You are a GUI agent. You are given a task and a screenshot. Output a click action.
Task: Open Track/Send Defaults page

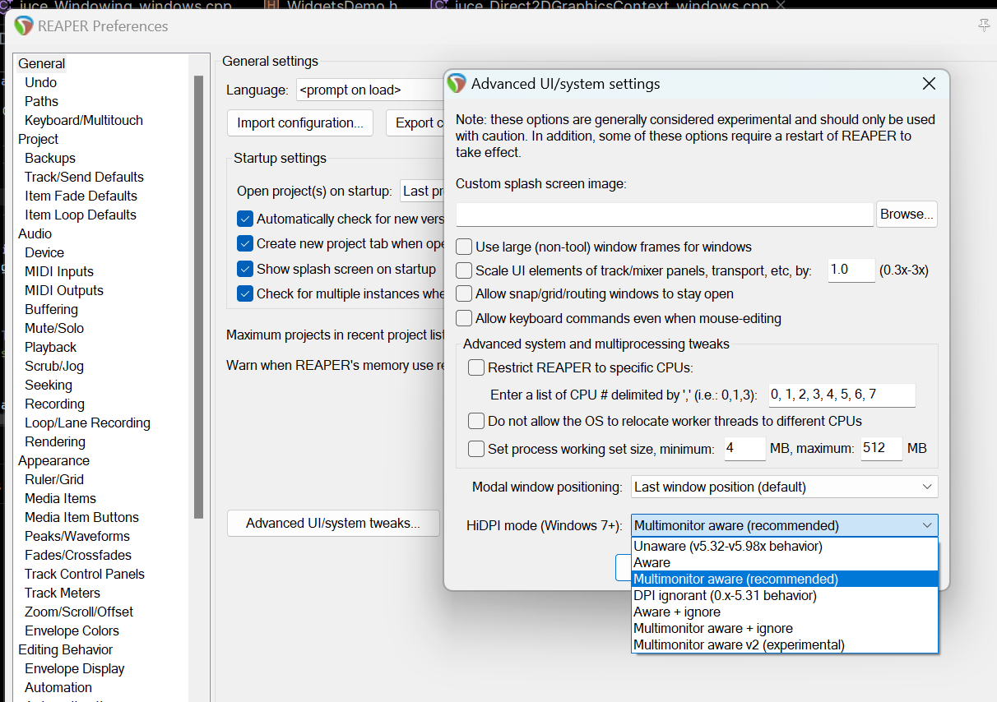point(84,177)
